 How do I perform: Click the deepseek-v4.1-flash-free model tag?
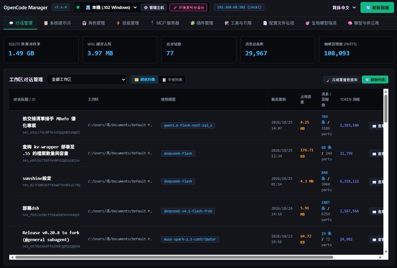click(188, 211)
